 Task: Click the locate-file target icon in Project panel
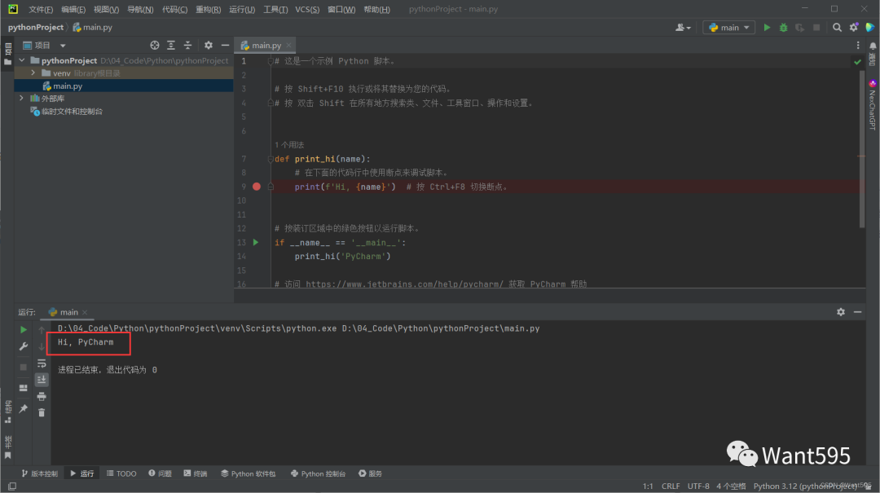[155, 46]
